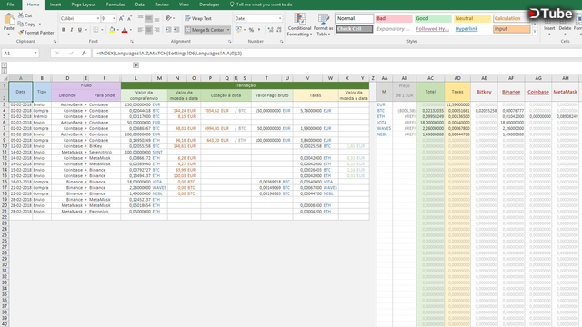
Task: Switch to the Page Layout tab
Action: (84, 5)
